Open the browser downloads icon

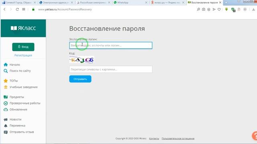[253, 10]
